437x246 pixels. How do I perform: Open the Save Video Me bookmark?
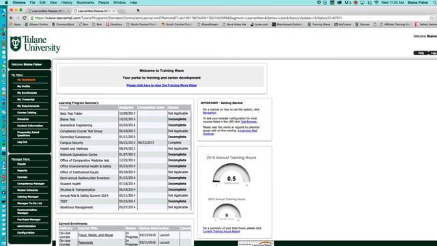[234, 25]
